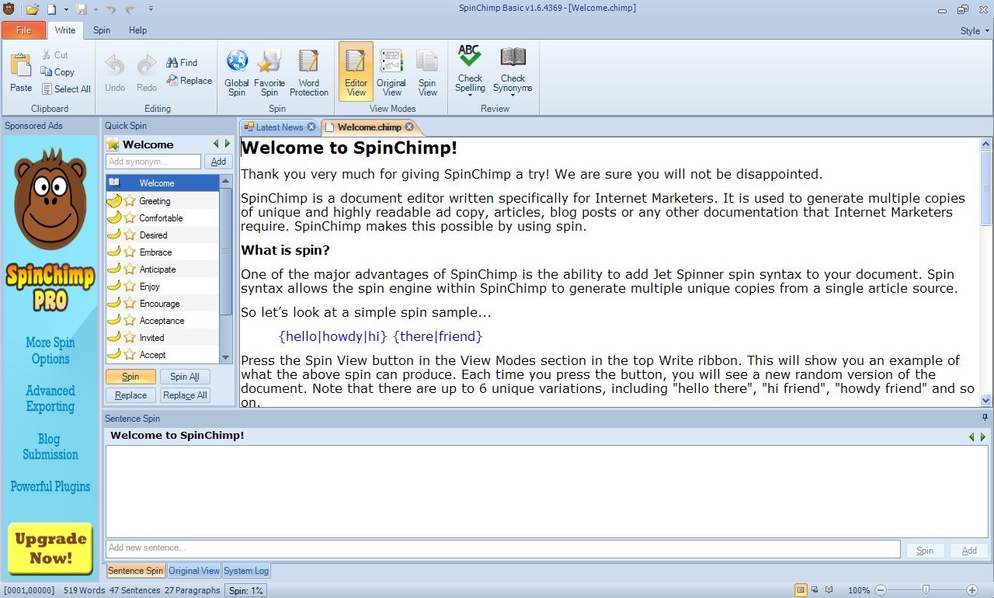The width and height of the screenshot is (994, 598).
Task: Click the Copy icon in Clipboard
Action: point(58,72)
